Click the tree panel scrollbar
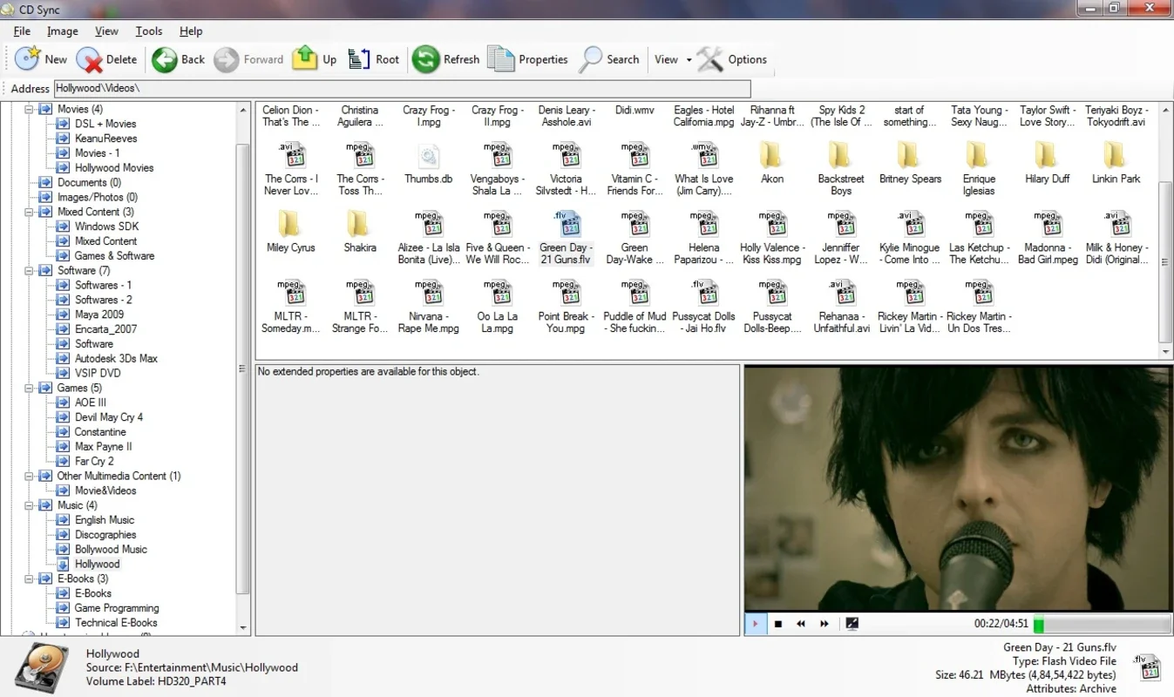The image size is (1174, 697). click(243, 368)
